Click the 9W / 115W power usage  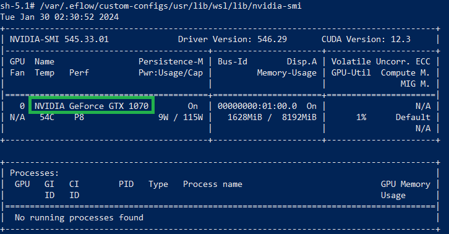tap(181, 117)
